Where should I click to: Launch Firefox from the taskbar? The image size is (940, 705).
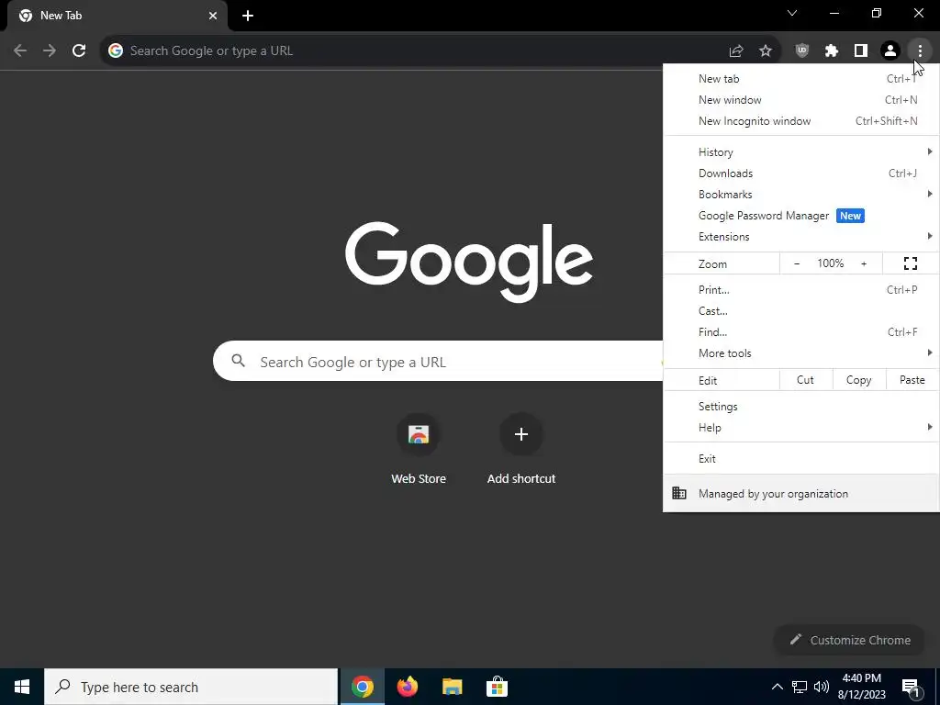coord(407,687)
